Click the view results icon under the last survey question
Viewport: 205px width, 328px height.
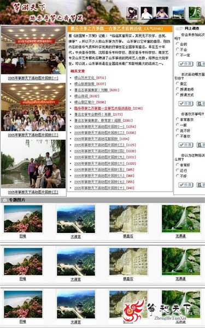201,185
